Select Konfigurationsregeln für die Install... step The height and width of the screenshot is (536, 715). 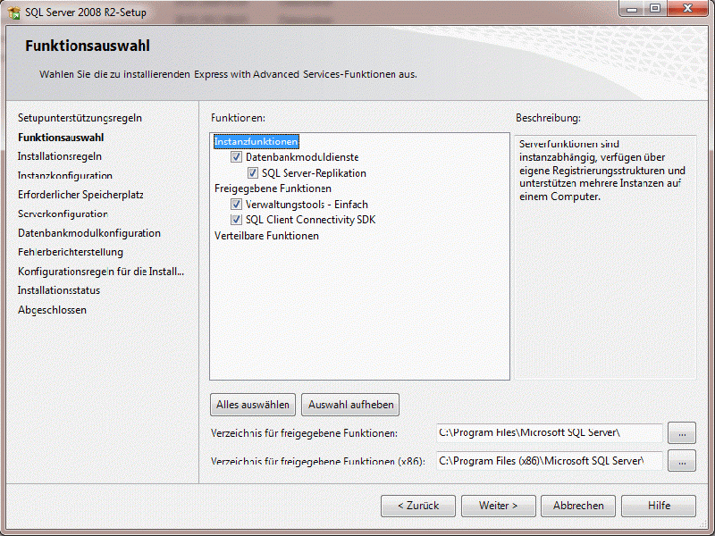click(101, 272)
